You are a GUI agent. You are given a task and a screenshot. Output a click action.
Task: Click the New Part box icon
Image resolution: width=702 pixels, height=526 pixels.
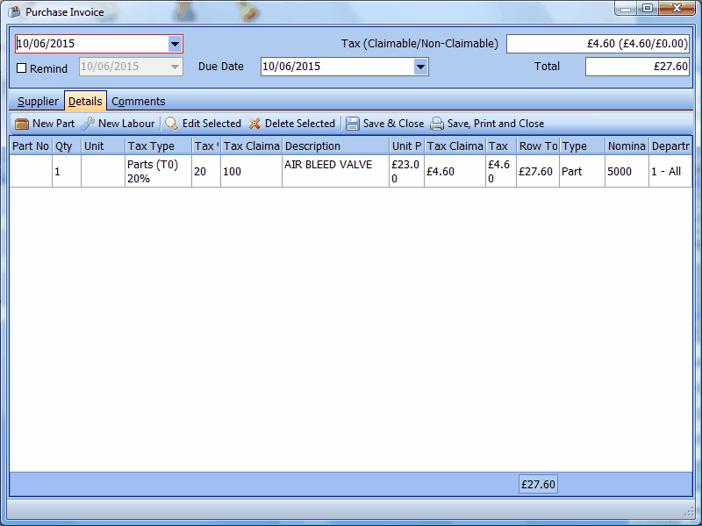(x=21, y=124)
